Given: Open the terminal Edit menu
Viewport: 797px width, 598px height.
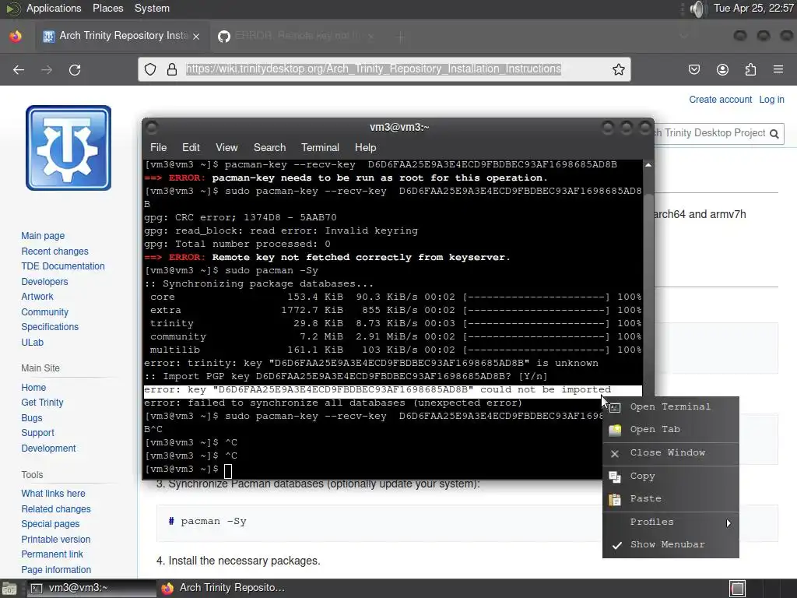Looking at the screenshot, I should point(191,147).
